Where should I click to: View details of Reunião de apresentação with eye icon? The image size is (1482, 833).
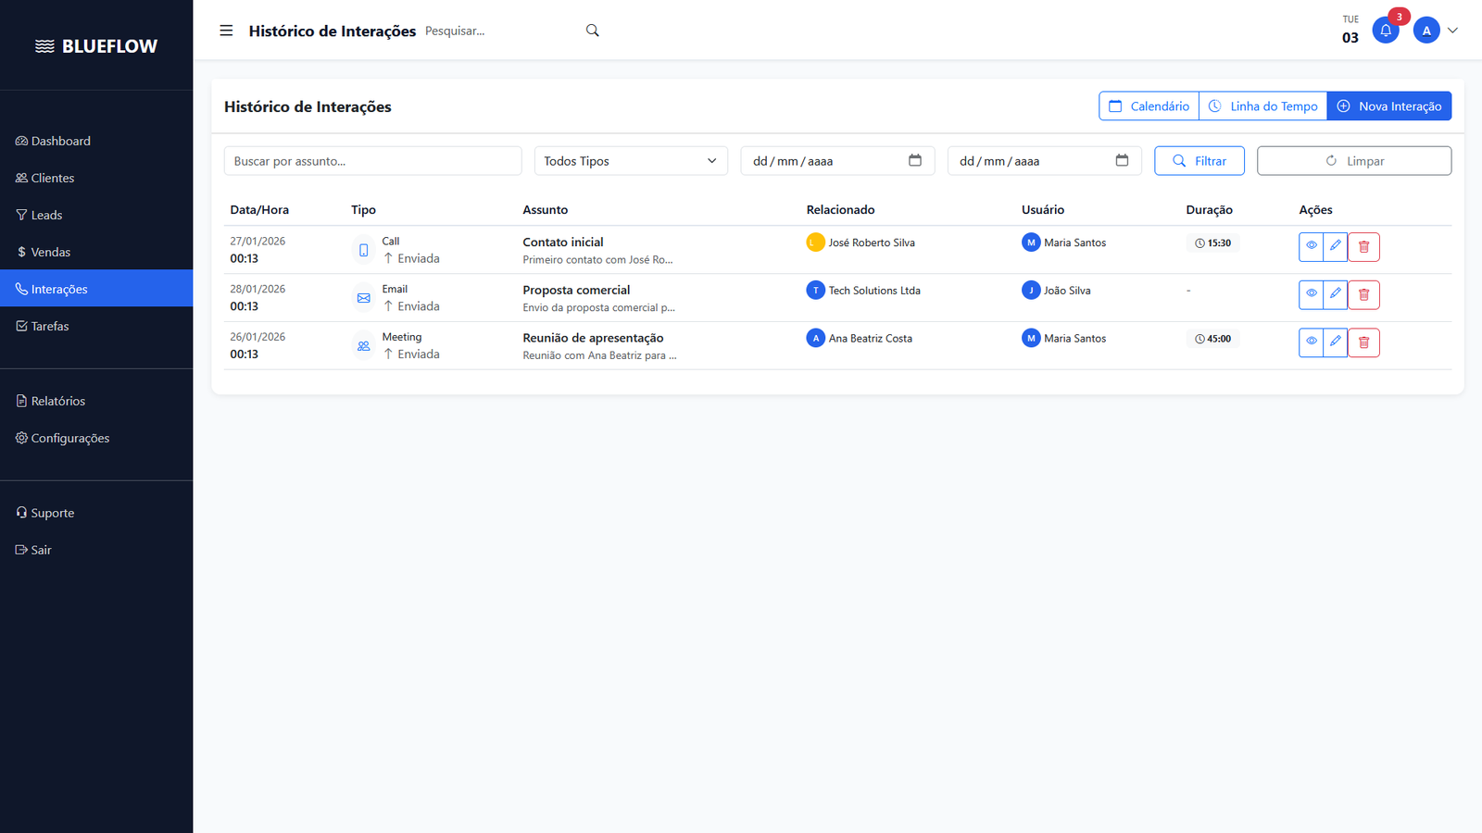(x=1311, y=342)
